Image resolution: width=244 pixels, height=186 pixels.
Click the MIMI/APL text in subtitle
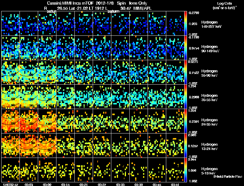pos(142,8)
